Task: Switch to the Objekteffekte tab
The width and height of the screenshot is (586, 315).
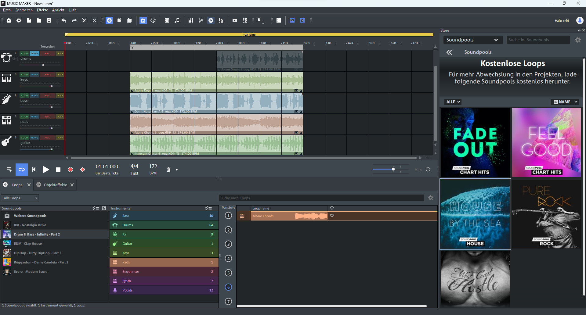Action: [x=55, y=185]
